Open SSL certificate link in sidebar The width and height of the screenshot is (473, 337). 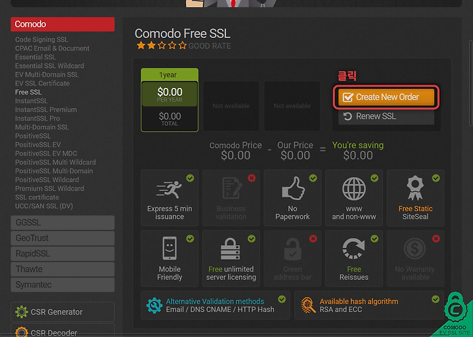click(37, 197)
